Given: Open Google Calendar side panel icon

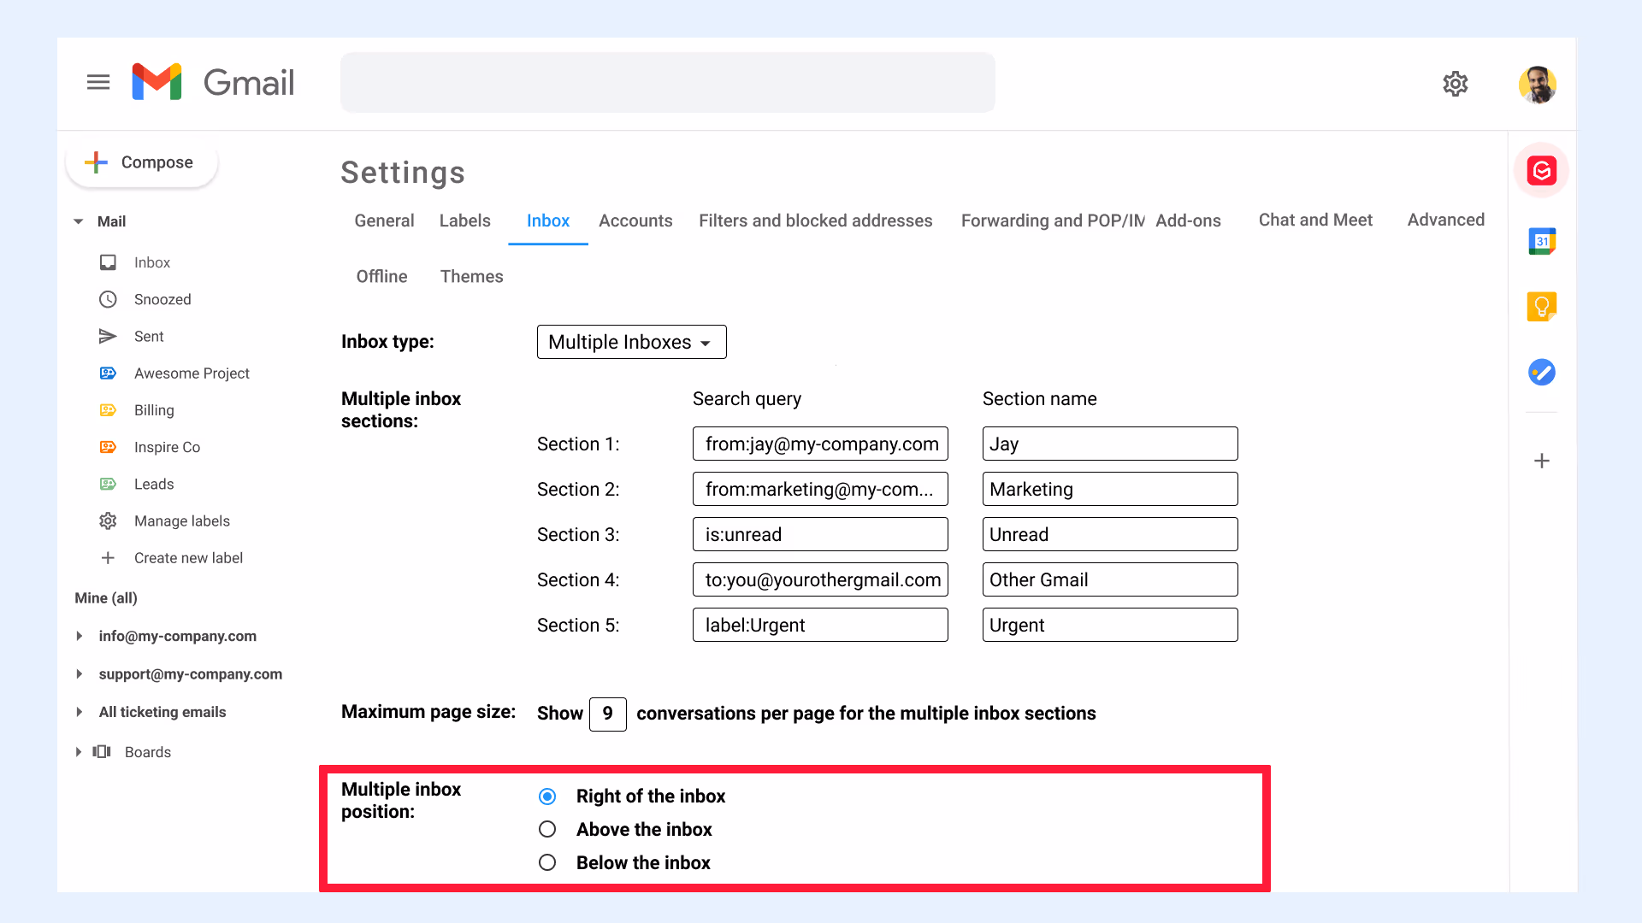Looking at the screenshot, I should [x=1541, y=241].
